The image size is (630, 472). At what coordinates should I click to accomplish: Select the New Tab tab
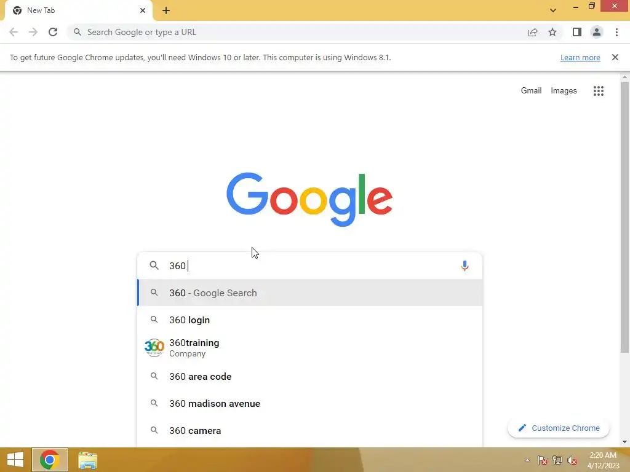(x=78, y=10)
